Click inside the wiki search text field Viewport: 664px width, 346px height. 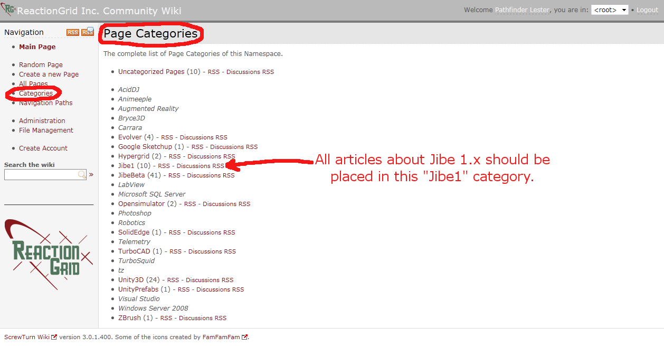point(41,174)
